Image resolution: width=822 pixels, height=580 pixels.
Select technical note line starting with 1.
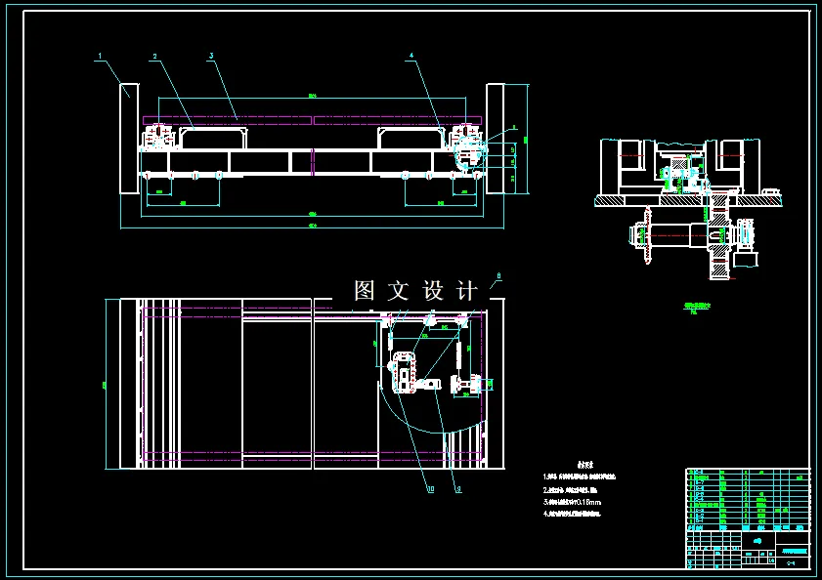pos(580,476)
